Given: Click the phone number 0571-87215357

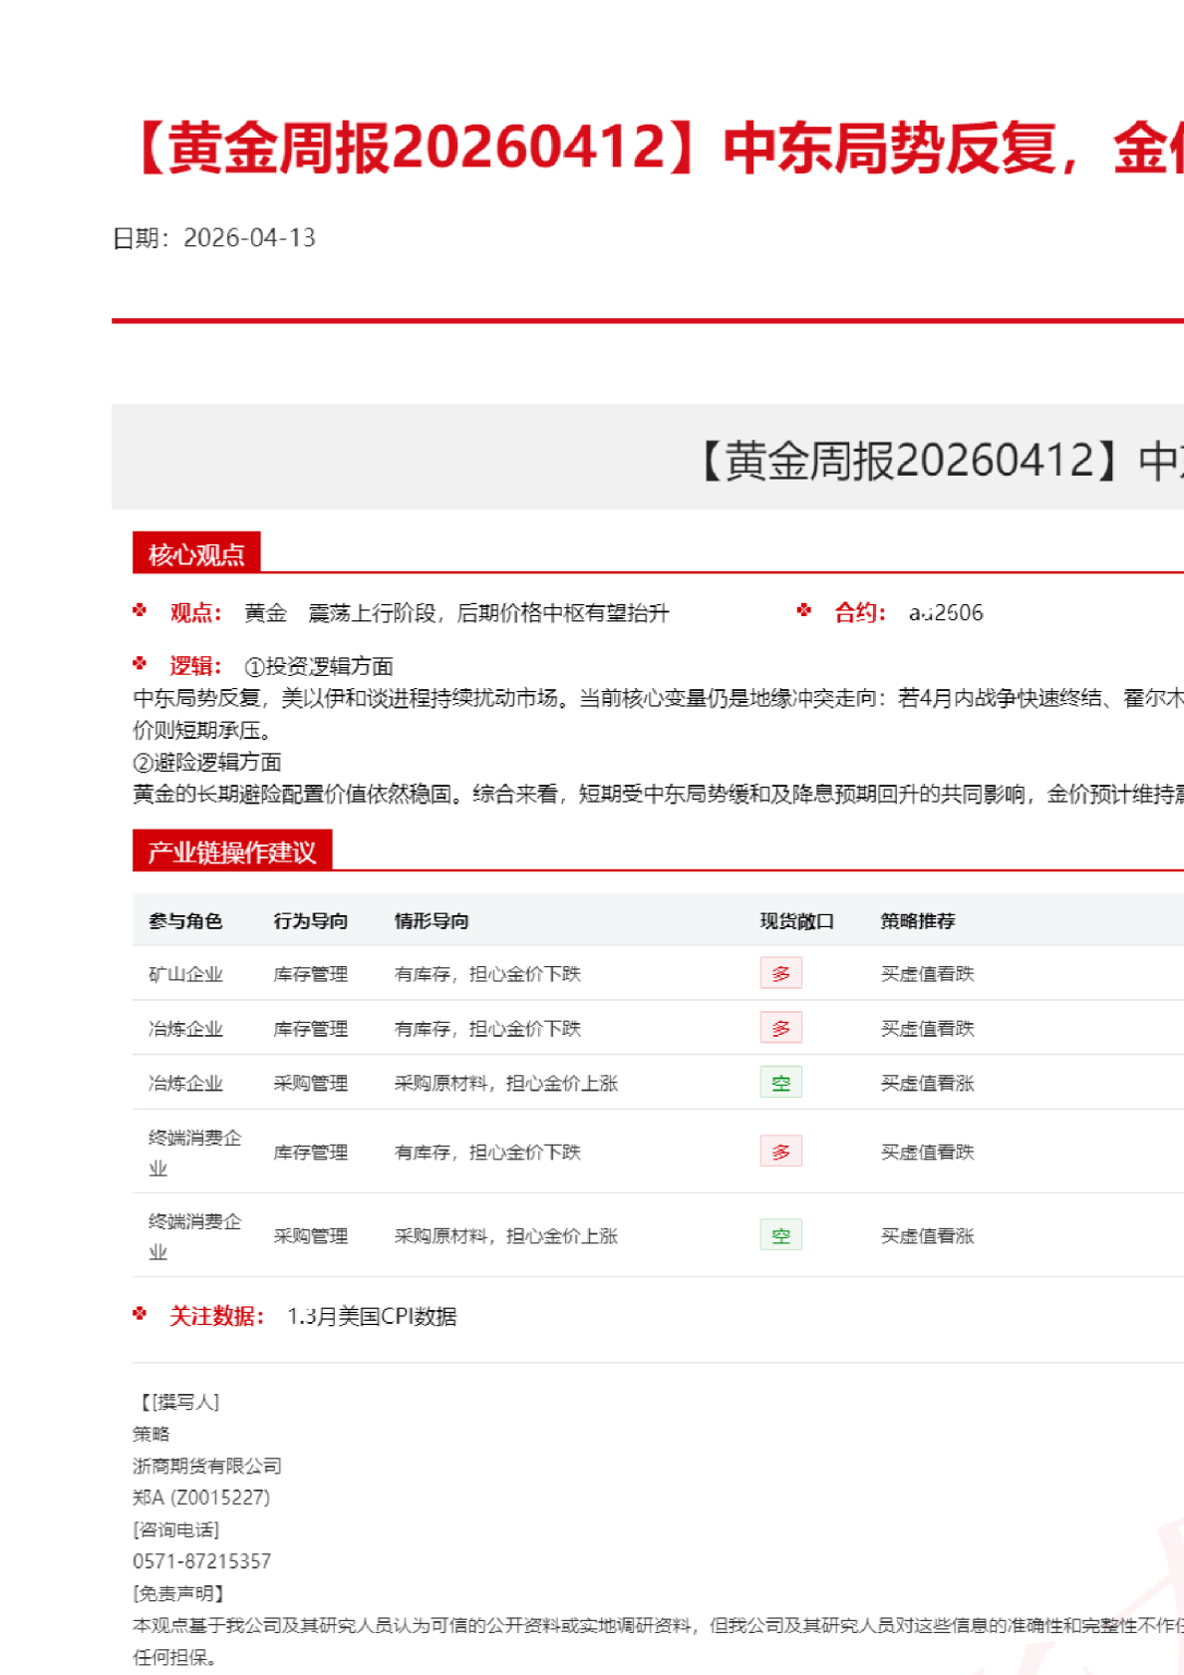Looking at the screenshot, I should [x=201, y=1561].
